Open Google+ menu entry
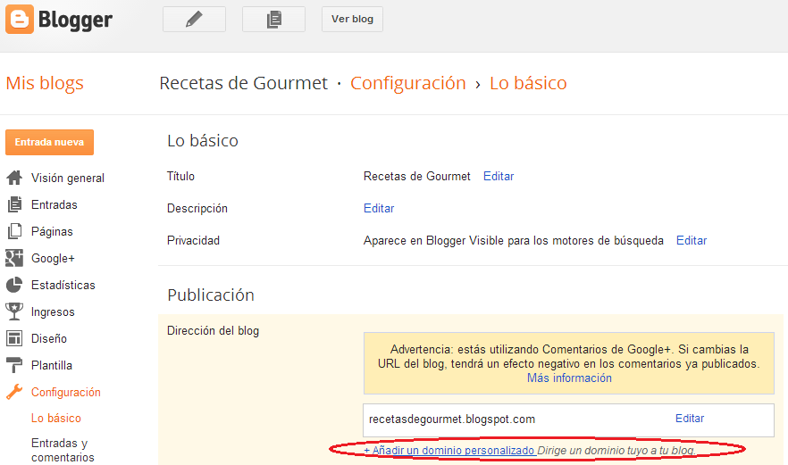788x465 pixels. tap(53, 258)
